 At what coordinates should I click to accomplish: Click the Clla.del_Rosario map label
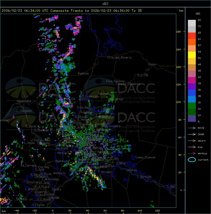(119, 57)
